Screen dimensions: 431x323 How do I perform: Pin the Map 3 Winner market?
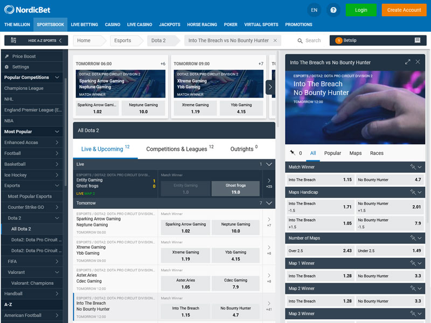pos(413,313)
